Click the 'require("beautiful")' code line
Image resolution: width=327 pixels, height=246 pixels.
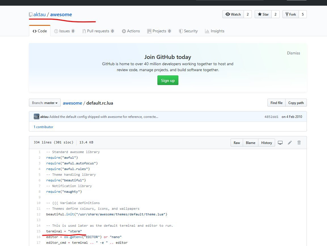(x=66, y=180)
